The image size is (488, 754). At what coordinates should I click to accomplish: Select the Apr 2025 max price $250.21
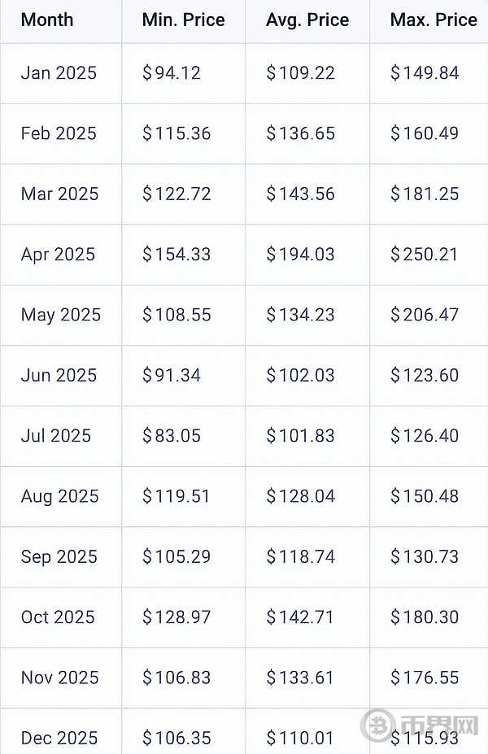[x=425, y=255]
